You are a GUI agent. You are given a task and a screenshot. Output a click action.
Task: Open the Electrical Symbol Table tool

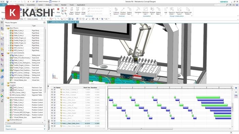pos(129,11)
